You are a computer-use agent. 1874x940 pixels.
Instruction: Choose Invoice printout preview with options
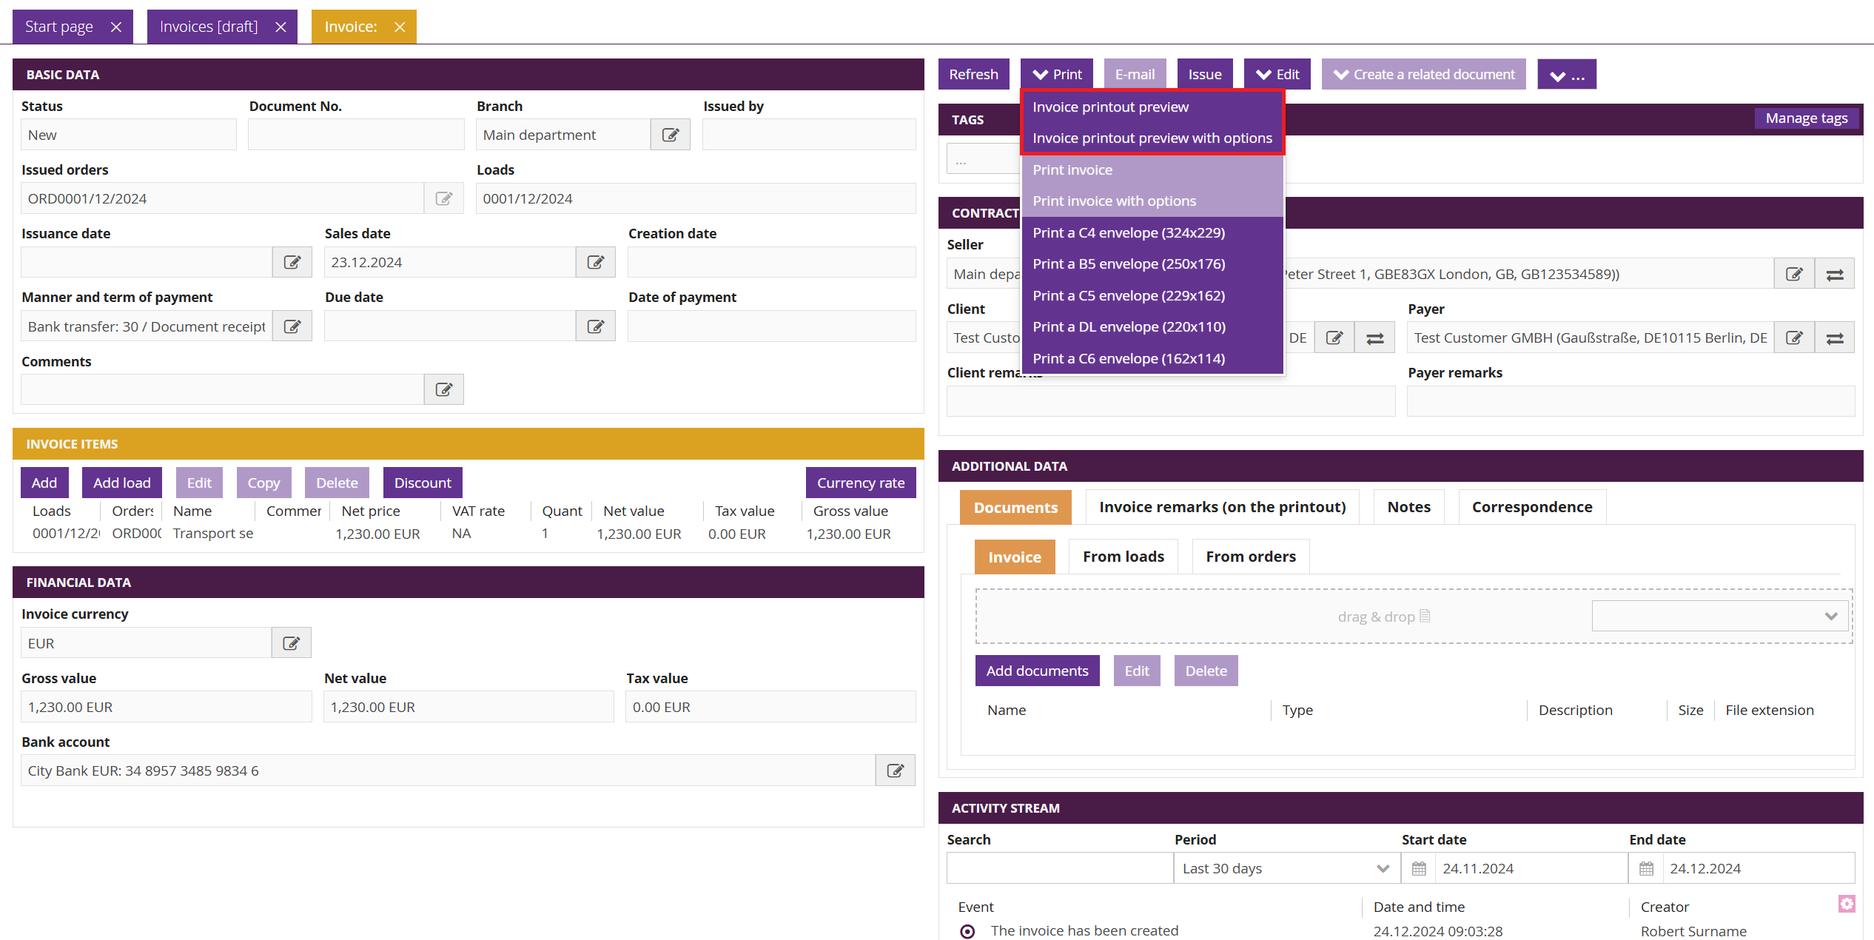click(x=1152, y=138)
